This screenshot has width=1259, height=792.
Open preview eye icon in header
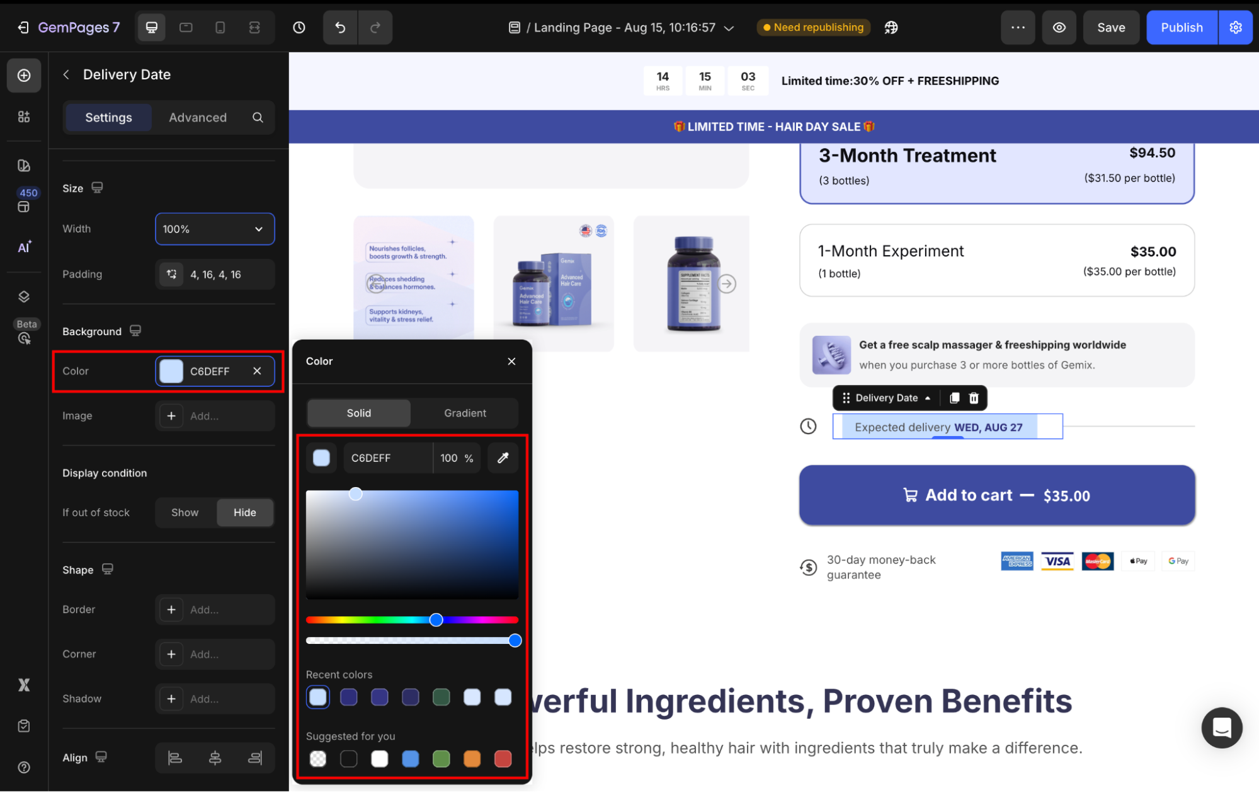point(1059,28)
